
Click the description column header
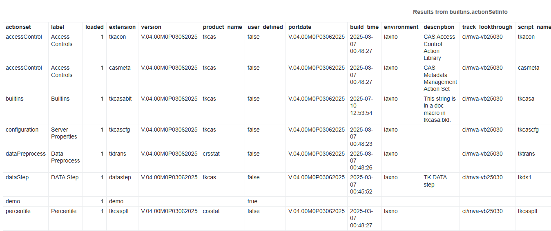point(439,27)
